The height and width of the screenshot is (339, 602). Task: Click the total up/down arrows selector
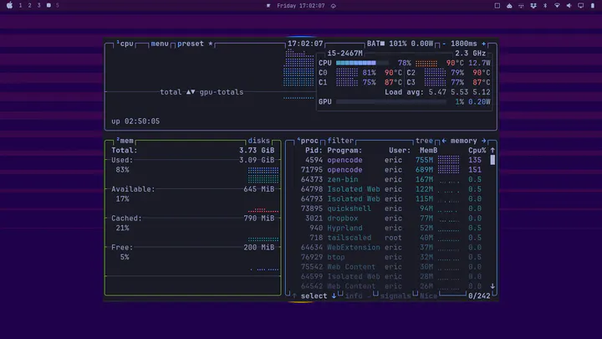point(191,92)
